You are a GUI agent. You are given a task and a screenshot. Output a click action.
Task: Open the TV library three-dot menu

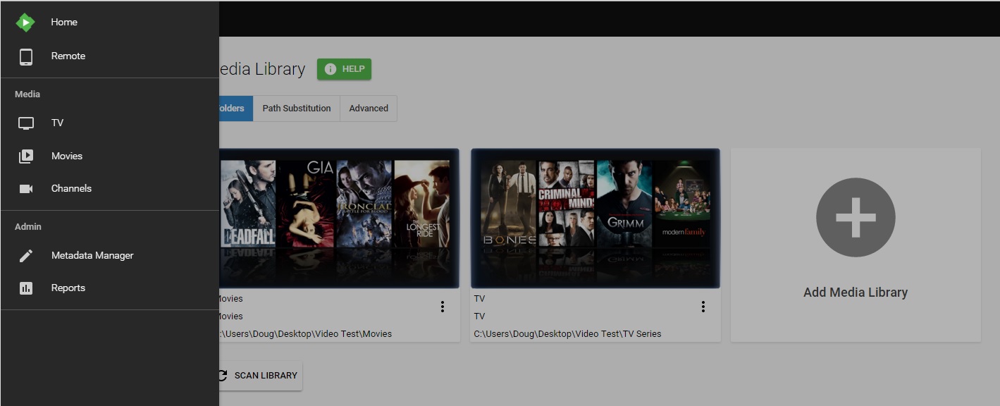[703, 307]
